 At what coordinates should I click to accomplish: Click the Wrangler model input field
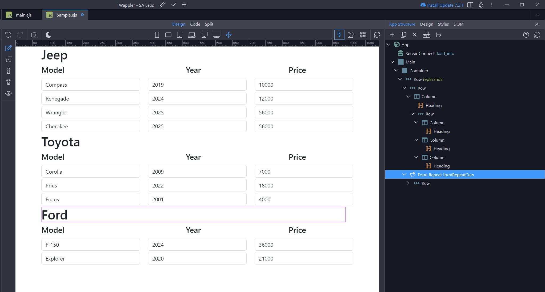click(x=90, y=113)
